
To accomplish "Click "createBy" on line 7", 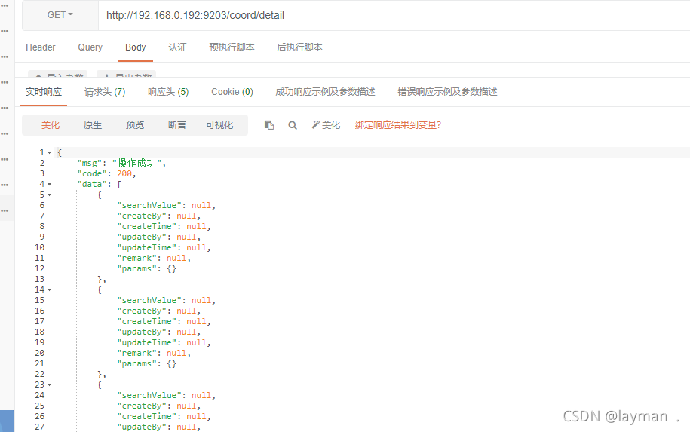I will [142, 216].
